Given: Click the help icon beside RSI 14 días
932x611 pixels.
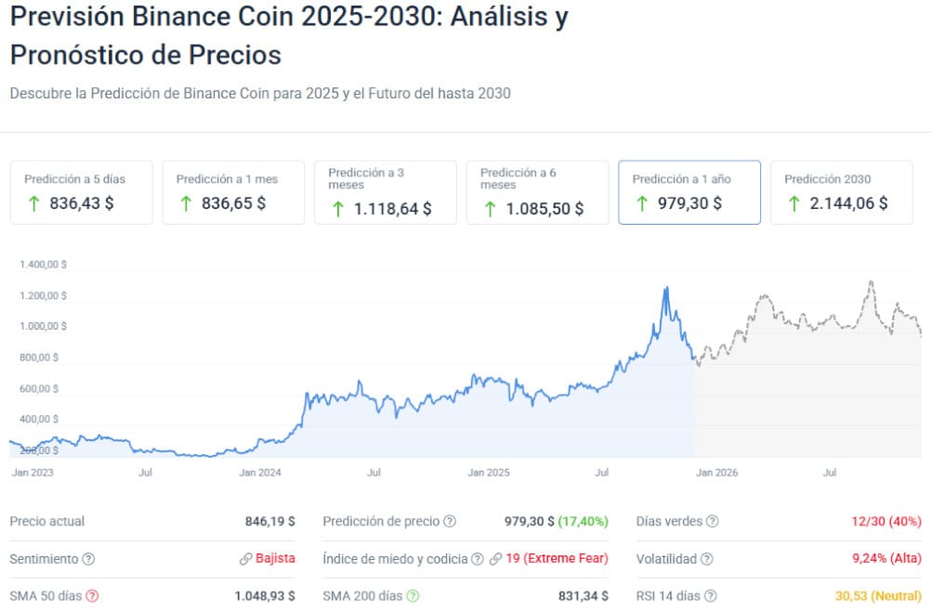Looking at the screenshot, I should (x=711, y=596).
